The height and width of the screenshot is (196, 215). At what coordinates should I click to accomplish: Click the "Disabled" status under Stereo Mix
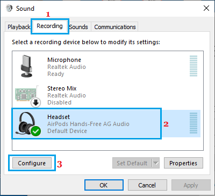point(59,102)
